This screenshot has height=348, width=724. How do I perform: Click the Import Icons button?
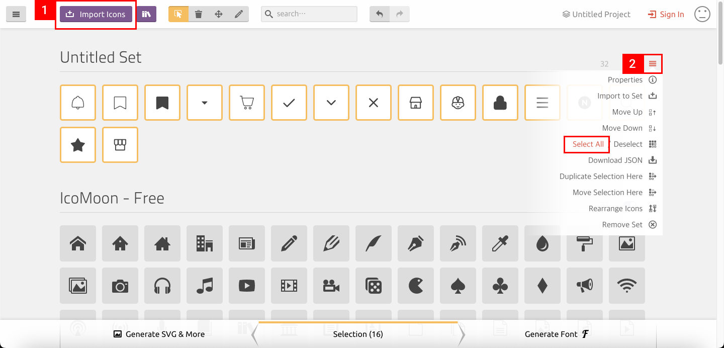click(x=96, y=14)
